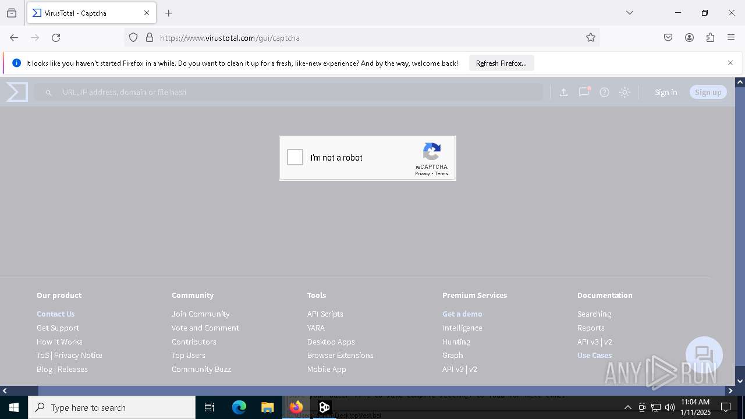Click Get a demo link

pos(462,314)
